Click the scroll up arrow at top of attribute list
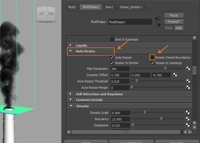Screen dimensions: 200x143 tap(194, 38)
